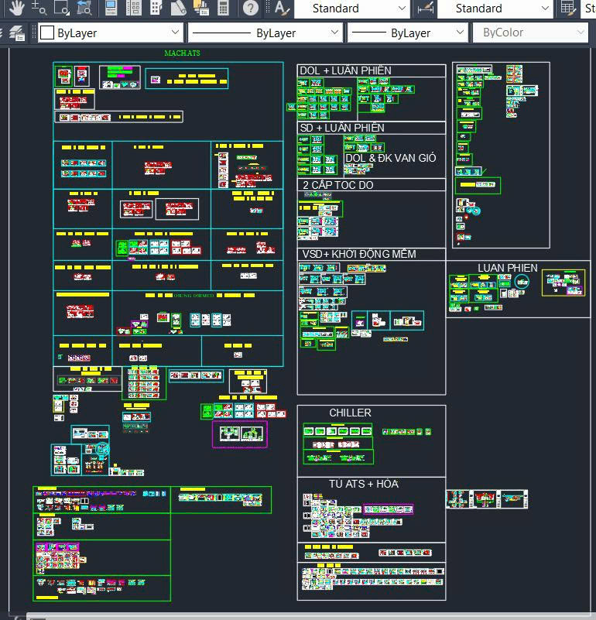Select the Zoom Realtime tool
This screenshot has height=620, width=596.
(x=39, y=8)
